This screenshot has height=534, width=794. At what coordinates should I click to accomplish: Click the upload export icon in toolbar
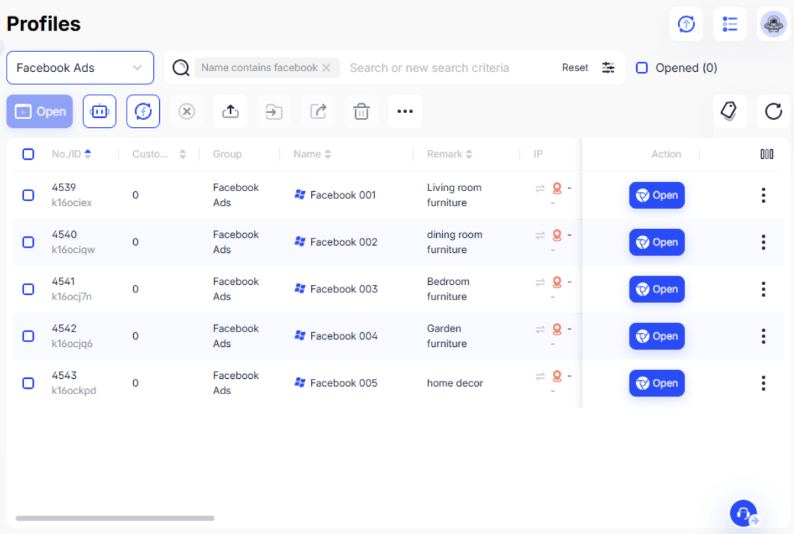point(230,111)
